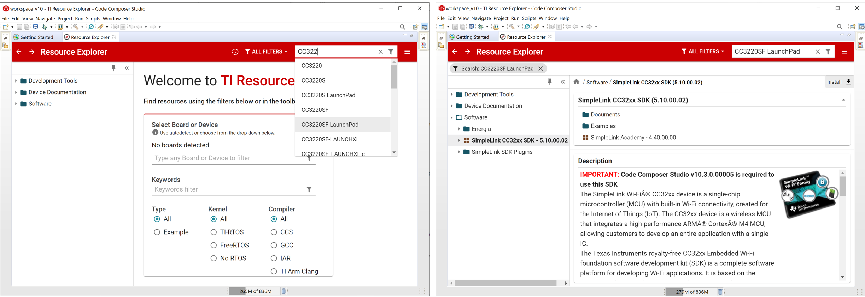Select GCC compiler radio button
Image resolution: width=865 pixels, height=297 pixels.
click(x=274, y=245)
